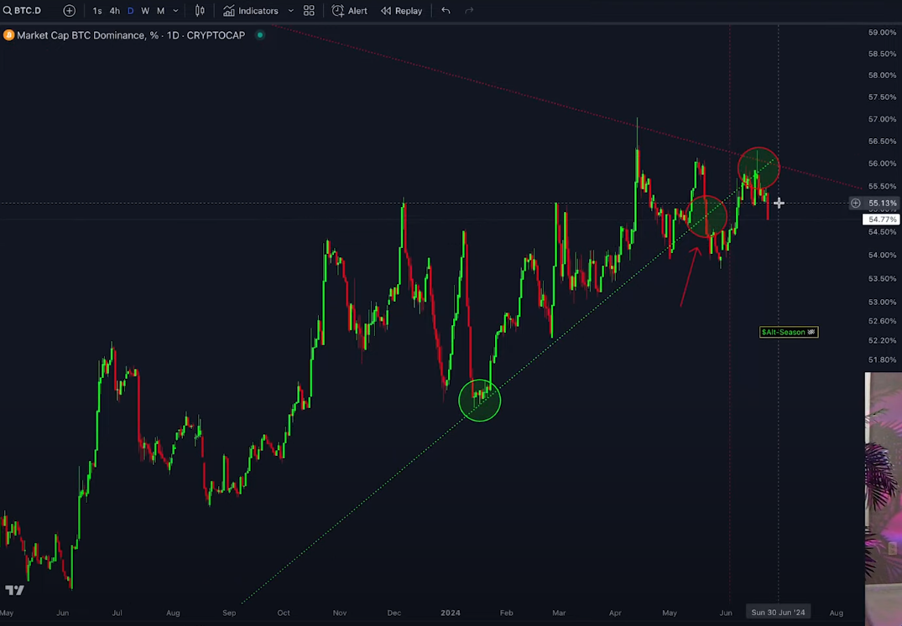Create an Alert
The width and height of the screenshot is (902, 626).
(x=350, y=11)
